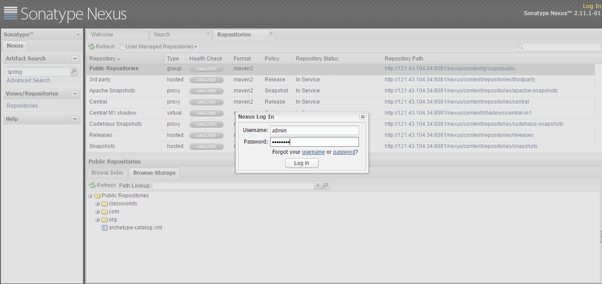Open the repositories/releases path link
Screen dimensions: 602x284
coord(459,135)
